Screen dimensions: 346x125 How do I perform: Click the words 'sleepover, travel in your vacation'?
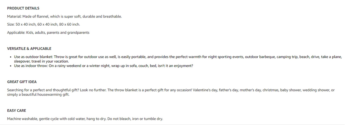[x=41, y=61]
